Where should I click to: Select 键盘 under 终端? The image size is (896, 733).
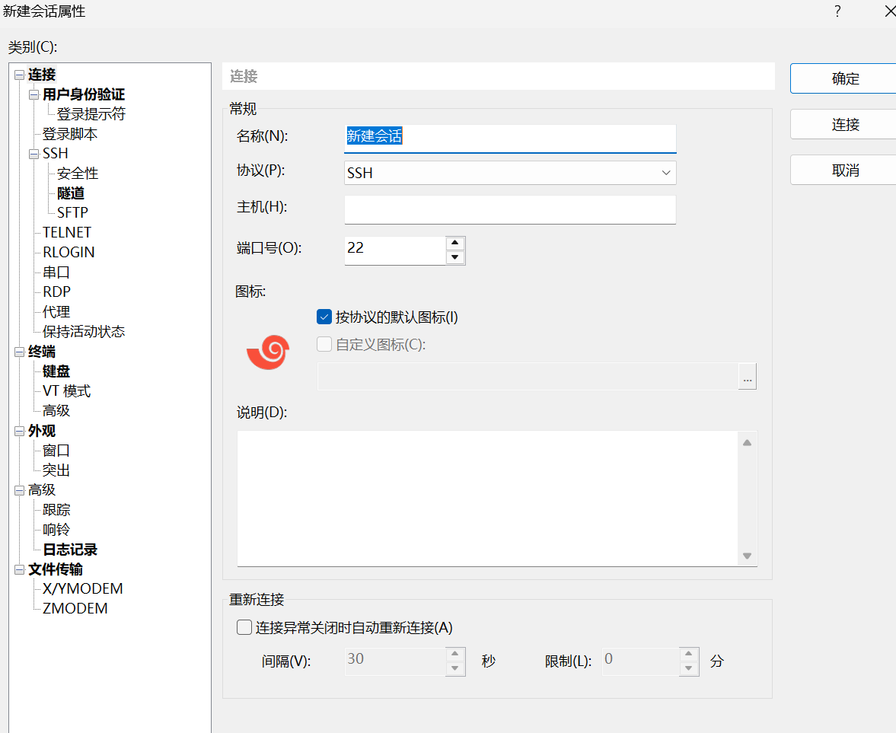pos(56,371)
